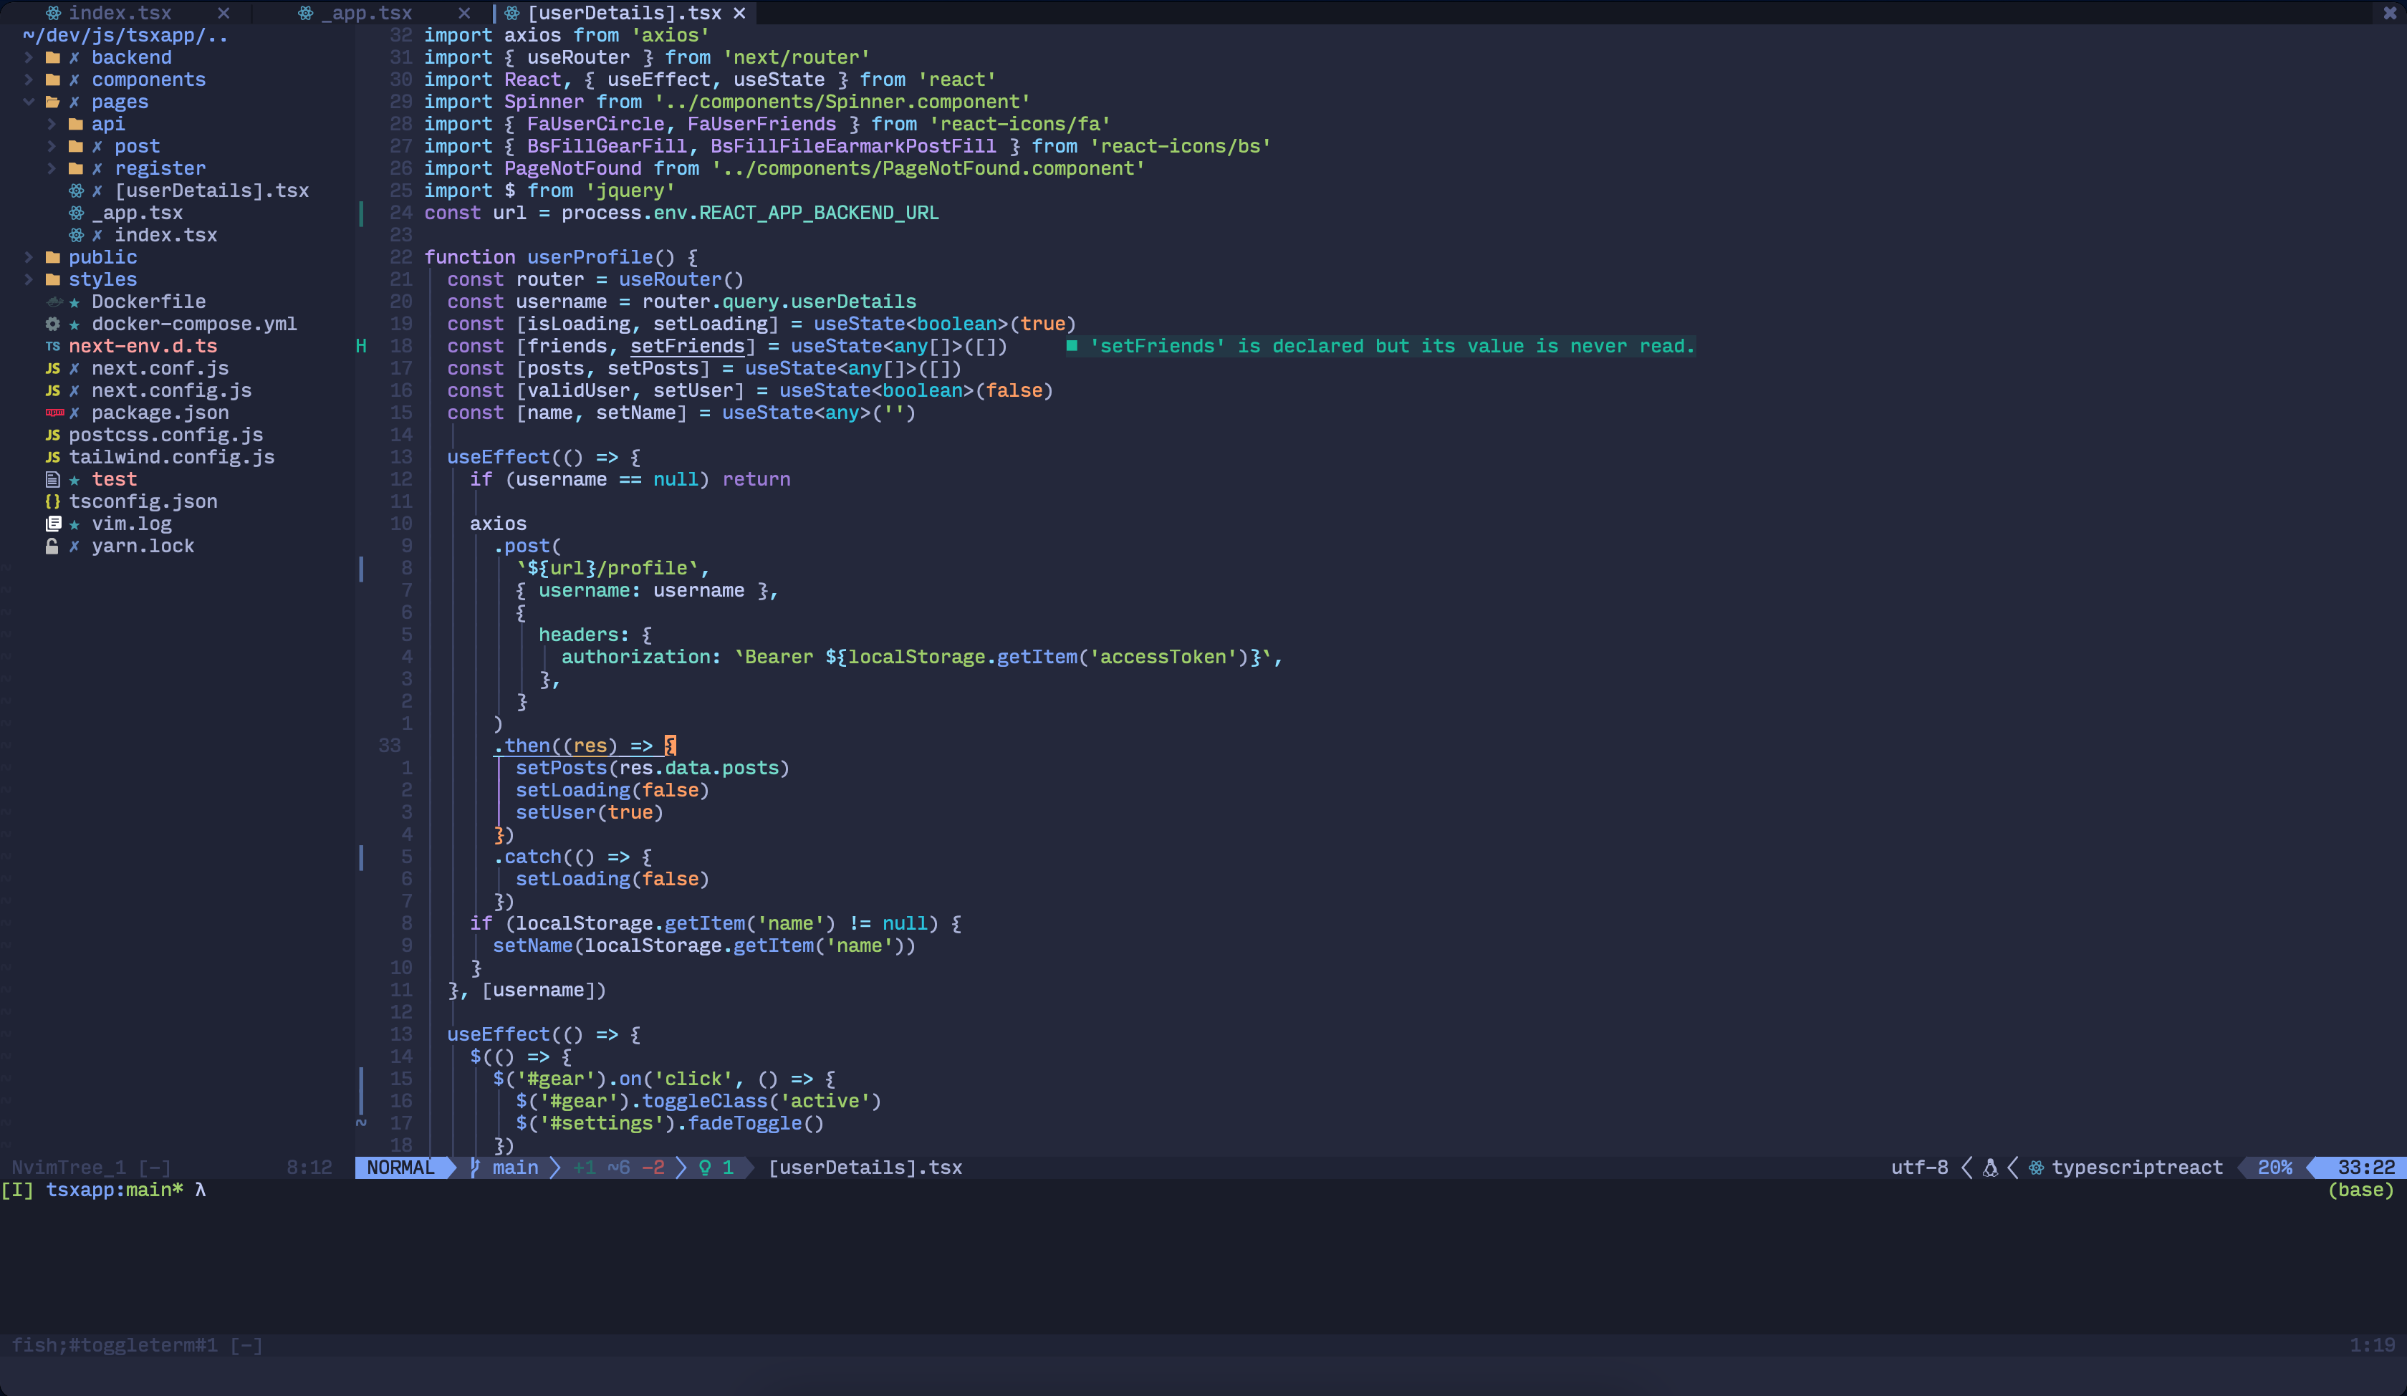This screenshot has width=2407, height=1396.
Task: Expand the api folder chevron
Action: pyautogui.click(x=52, y=124)
